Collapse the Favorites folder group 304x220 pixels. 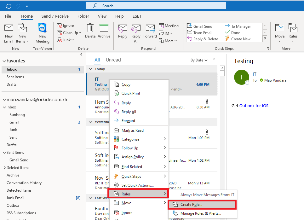tap(4, 61)
